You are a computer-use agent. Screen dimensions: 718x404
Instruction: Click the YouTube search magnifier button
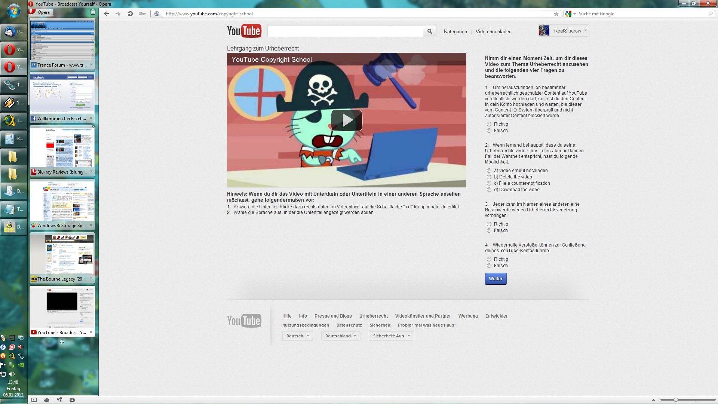430,31
